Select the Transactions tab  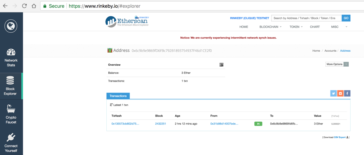(118, 96)
